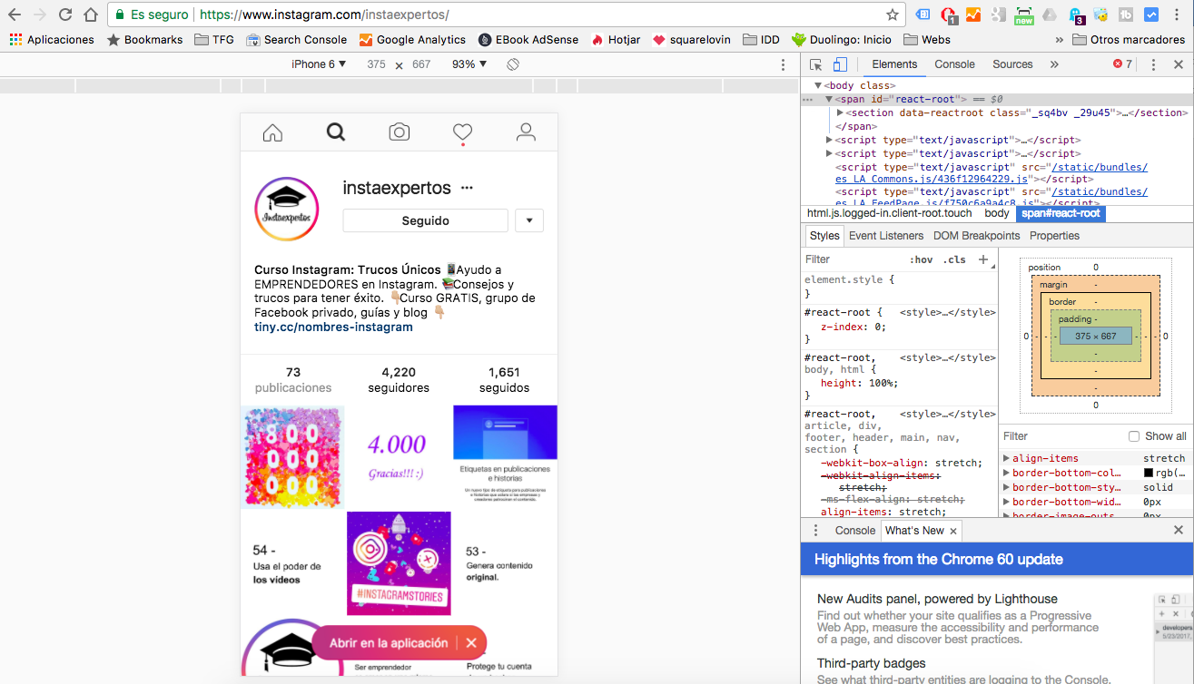Open device toolbar more options menu
1194x684 pixels.
coord(784,64)
